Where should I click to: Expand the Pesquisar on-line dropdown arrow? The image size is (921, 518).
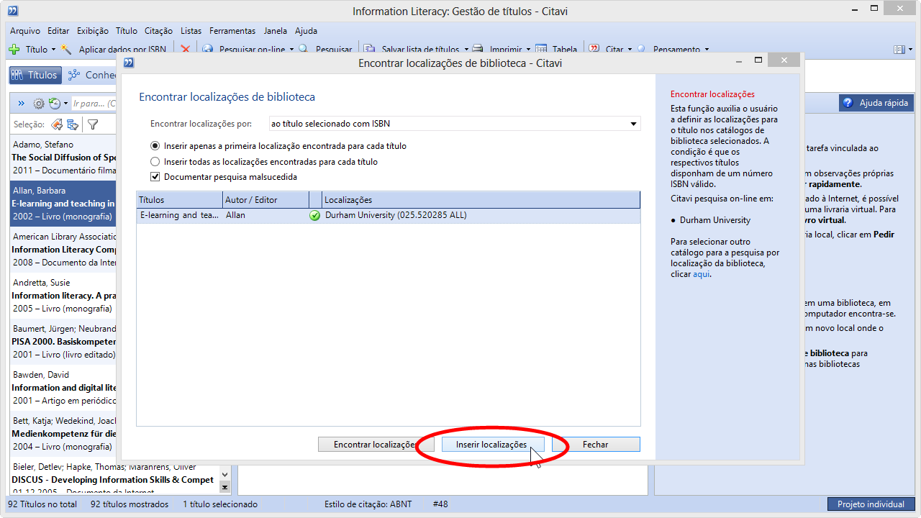291,50
